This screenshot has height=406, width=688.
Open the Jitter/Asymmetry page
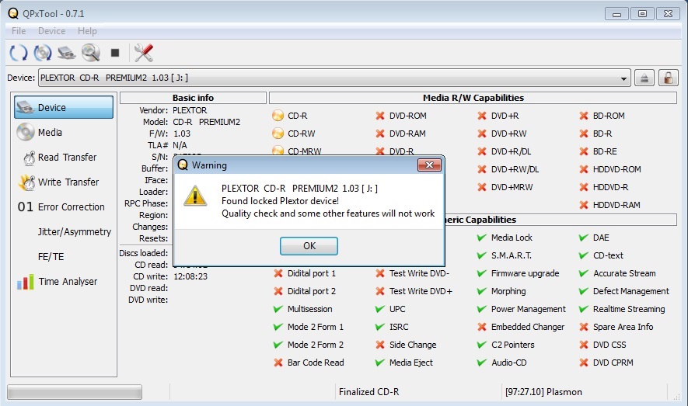click(64, 231)
